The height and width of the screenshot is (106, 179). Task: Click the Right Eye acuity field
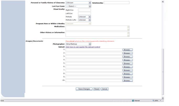tap(84, 10)
